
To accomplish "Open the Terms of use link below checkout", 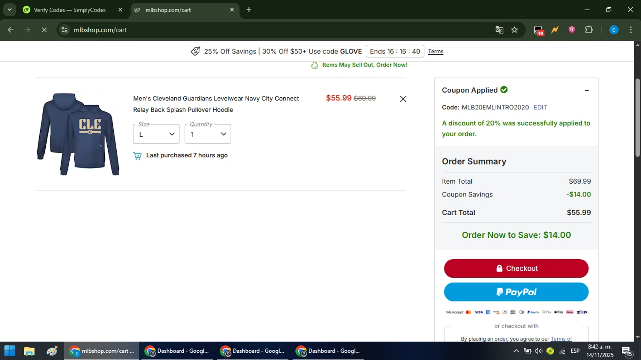I will 561,339.
